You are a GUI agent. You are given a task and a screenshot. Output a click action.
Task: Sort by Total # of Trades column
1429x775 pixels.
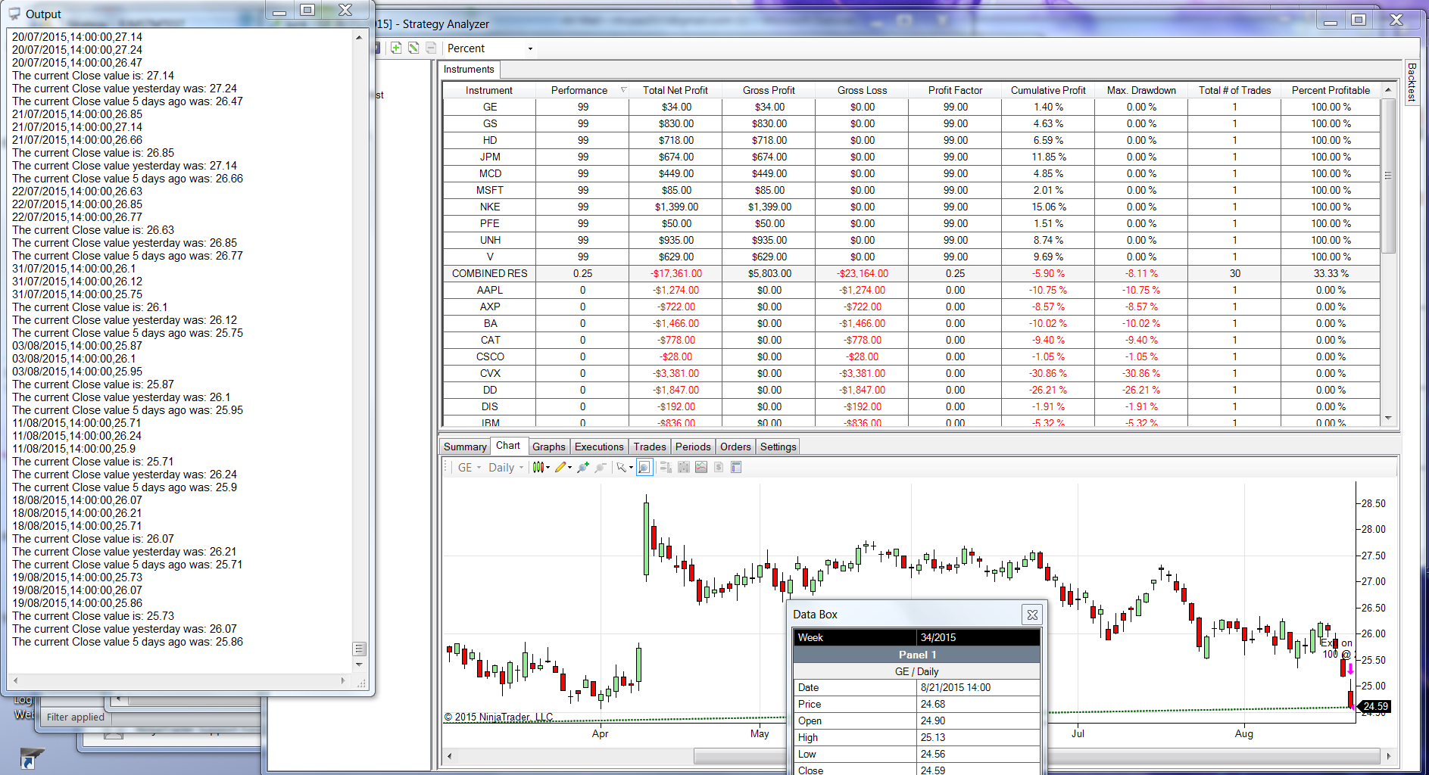click(1234, 90)
